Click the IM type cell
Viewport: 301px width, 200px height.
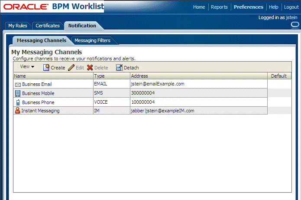pyautogui.click(x=112, y=111)
